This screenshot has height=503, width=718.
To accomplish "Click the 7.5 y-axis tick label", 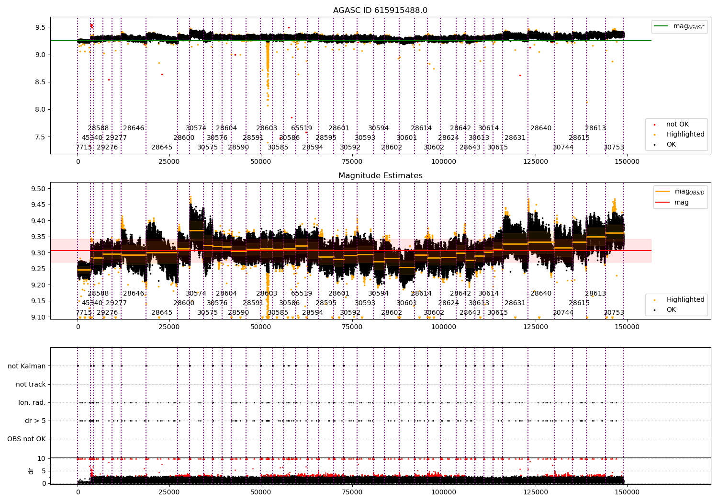I will pos(39,137).
